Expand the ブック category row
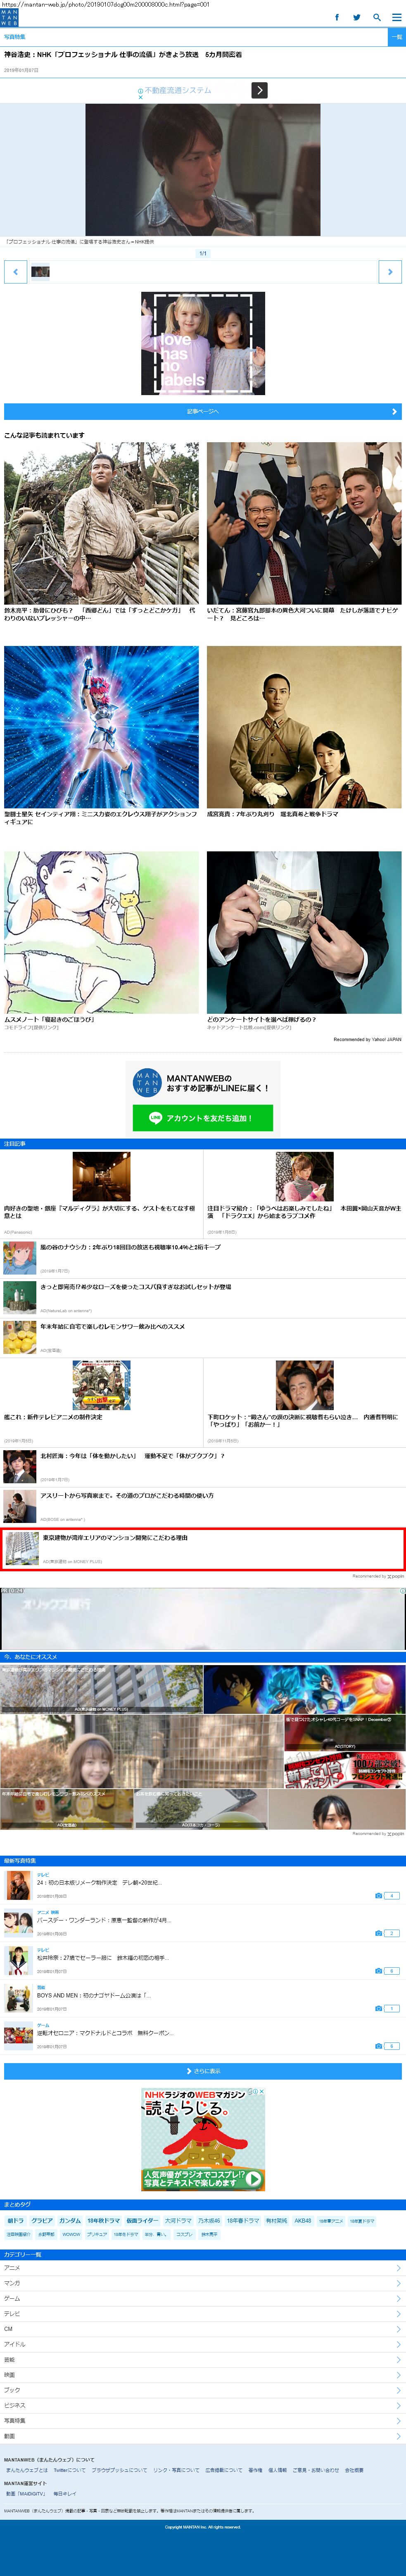The width and height of the screenshot is (406, 2576). point(203,2390)
